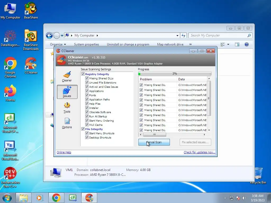Viewport: 271px width, 203px height.
Task: Open the Recycle Bin
Action: click(x=258, y=176)
